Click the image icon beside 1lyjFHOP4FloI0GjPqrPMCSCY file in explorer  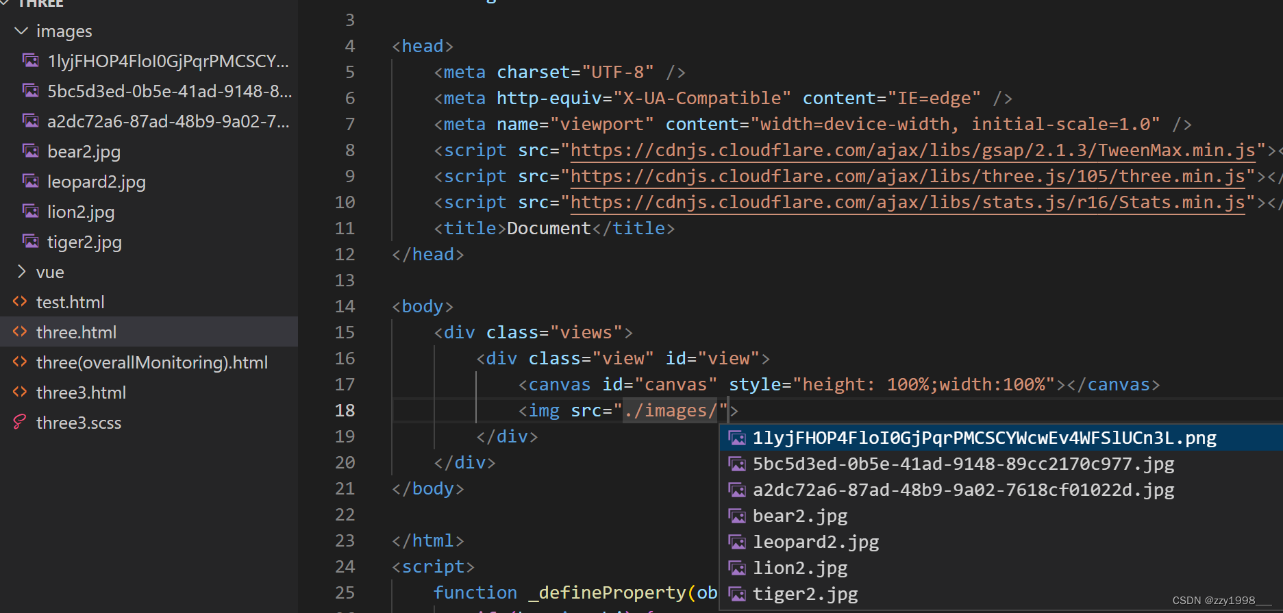[x=31, y=61]
